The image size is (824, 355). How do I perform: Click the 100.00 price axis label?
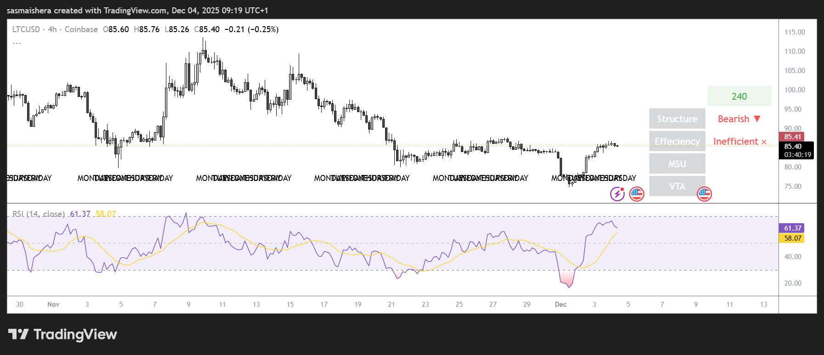[795, 90]
